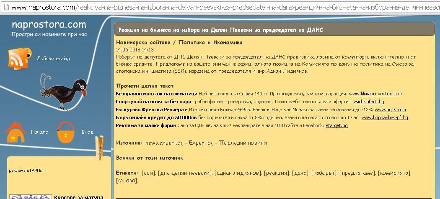Click Спортувай на воля за без пари ad
This screenshot has width=440, height=199.
click(x=153, y=102)
